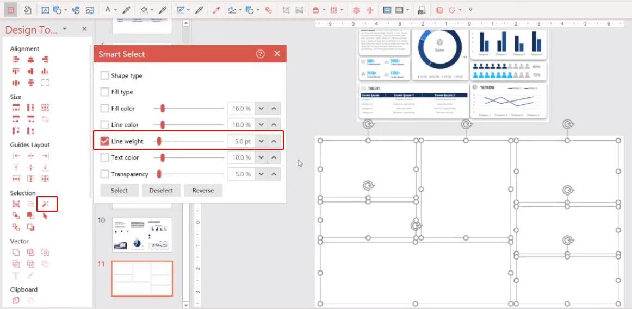Click the first icon under Clipboard section

click(16, 300)
